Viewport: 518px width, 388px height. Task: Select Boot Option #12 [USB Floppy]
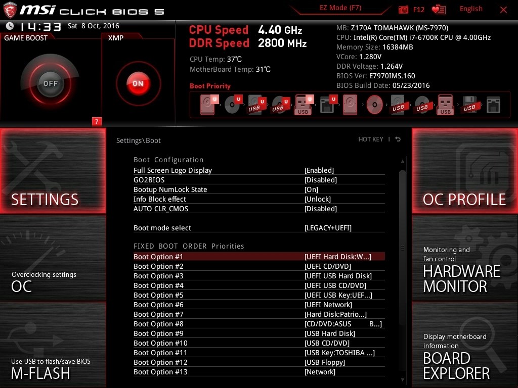click(x=259, y=362)
